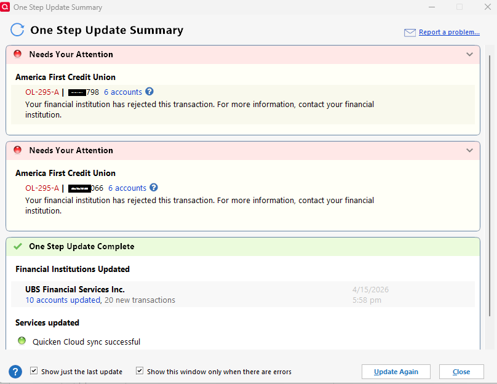
Task: Click the green checkmark by One Step Update Complete
Action: [18, 246]
